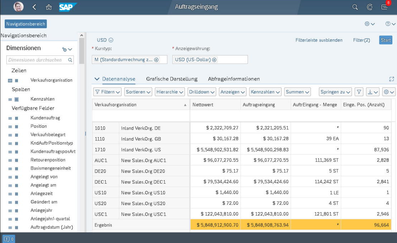The image size is (397, 243).
Task: Export data via the download icon
Action: (371, 92)
